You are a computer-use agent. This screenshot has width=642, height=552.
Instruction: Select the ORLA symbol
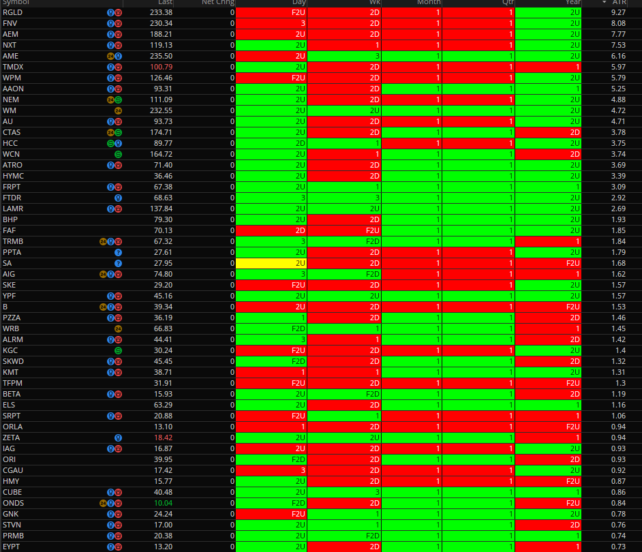[x=13, y=427]
